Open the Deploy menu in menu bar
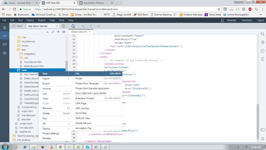The image size is (266, 150). (x=30, y=20)
